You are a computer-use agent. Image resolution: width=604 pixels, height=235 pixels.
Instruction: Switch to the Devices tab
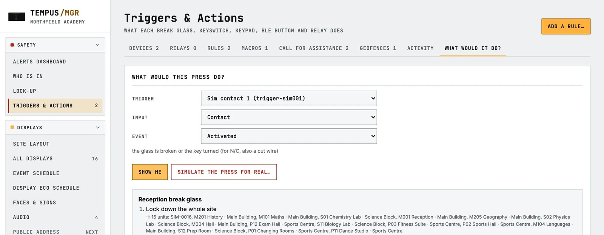[x=144, y=48]
